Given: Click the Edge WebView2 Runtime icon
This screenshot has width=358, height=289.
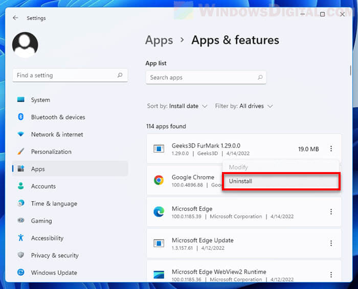Looking at the screenshot, I should [x=159, y=275].
